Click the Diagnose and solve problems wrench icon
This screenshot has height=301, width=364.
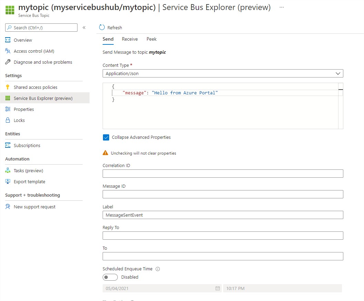tap(8, 62)
